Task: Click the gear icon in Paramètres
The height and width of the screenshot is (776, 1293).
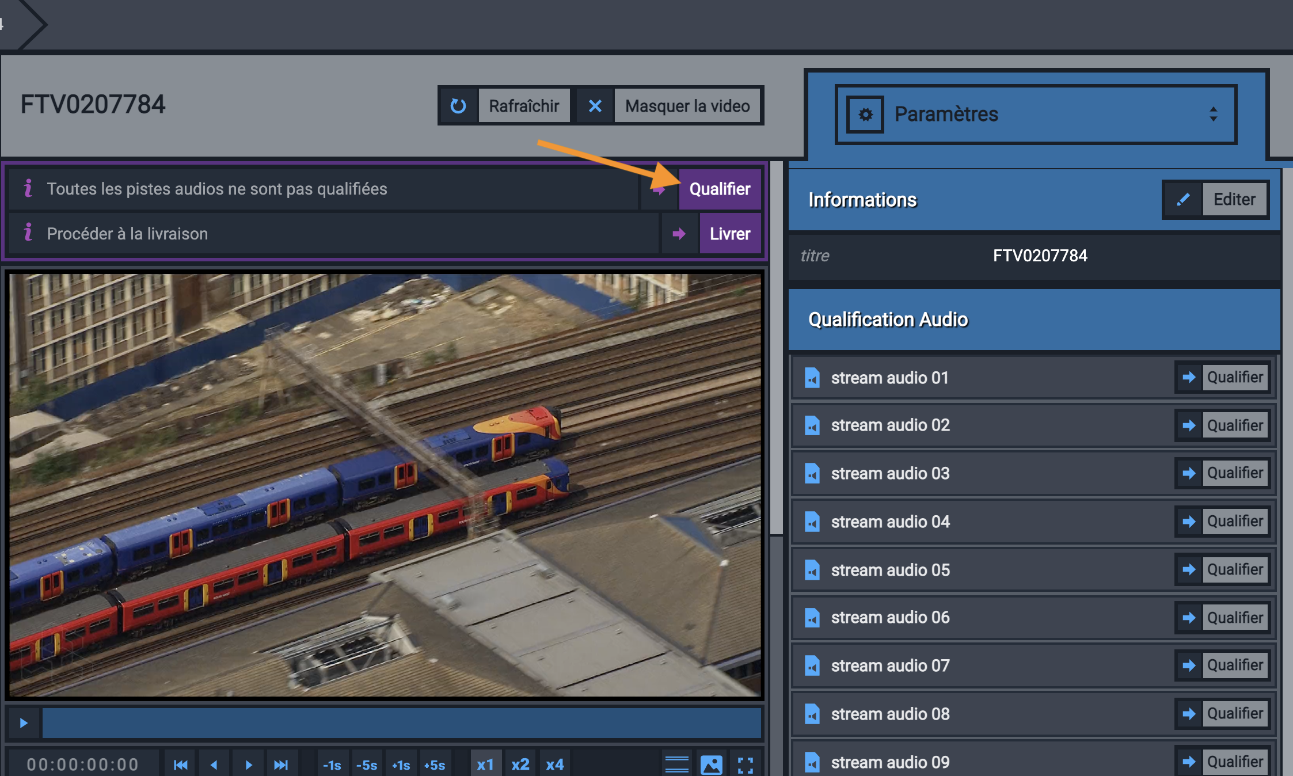Action: point(865,115)
